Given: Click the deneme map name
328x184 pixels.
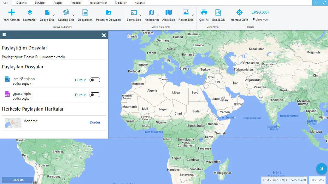Looking at the screenshot, I should tap(31, 121).
